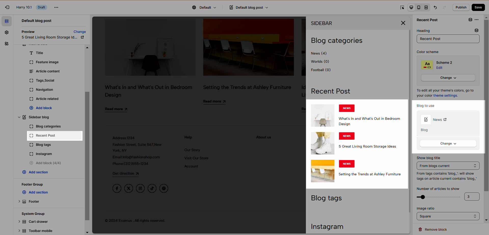Expand the Footer section
The width and height of the screenshot is (489, 235).
pyautogui.click(x=19, y=201)
